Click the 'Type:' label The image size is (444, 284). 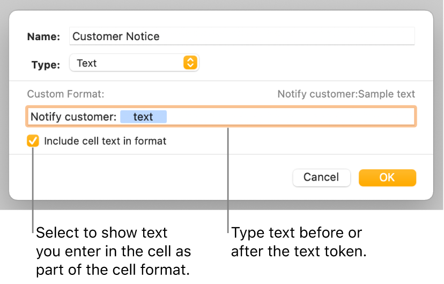[46, 64]
